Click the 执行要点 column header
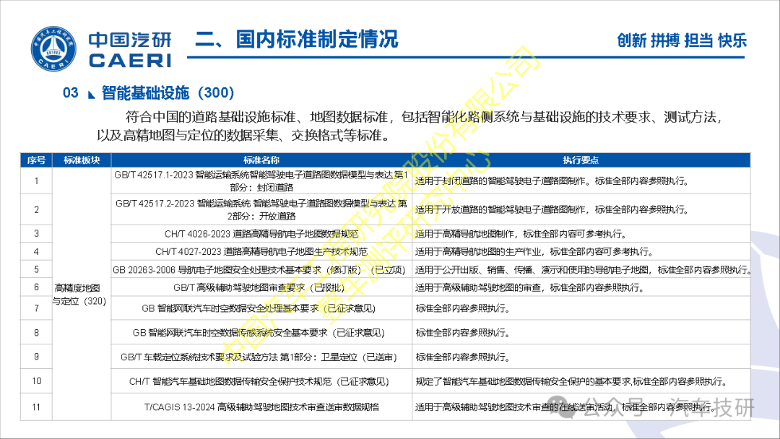780x439 pixels. [581, 160]
